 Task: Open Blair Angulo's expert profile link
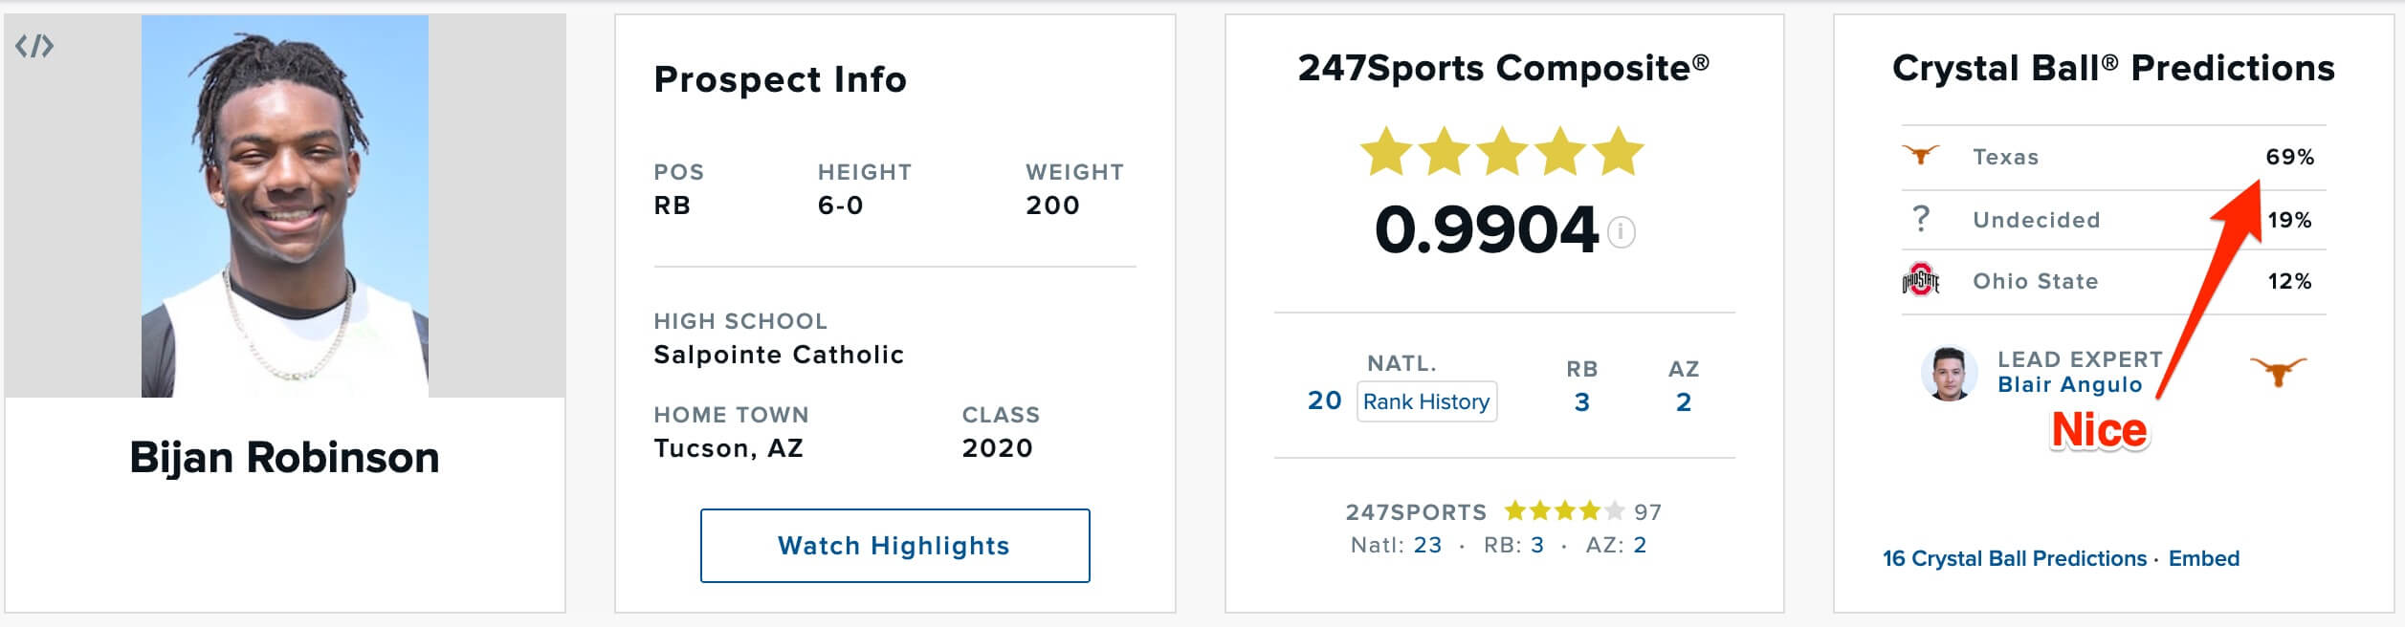(x=2069, y=384)
